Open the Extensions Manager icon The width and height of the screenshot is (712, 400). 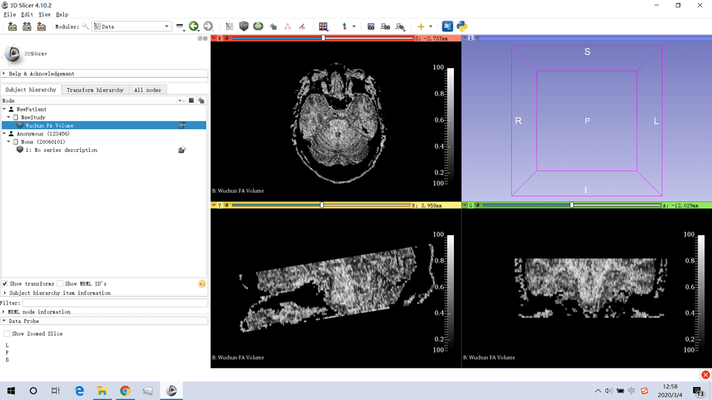447,27
